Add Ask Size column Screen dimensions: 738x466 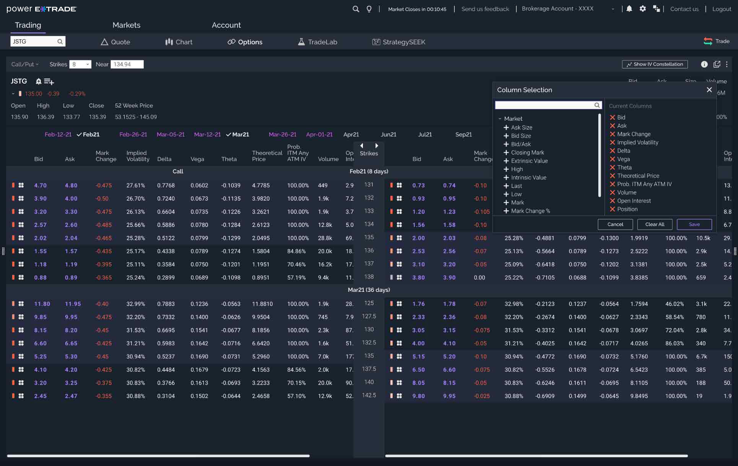point(506,128)
